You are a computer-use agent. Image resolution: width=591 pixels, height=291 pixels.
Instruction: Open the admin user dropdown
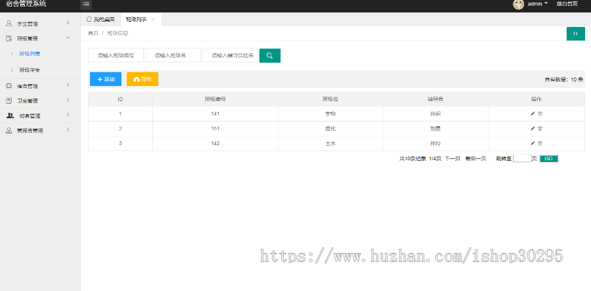(537, 4)
